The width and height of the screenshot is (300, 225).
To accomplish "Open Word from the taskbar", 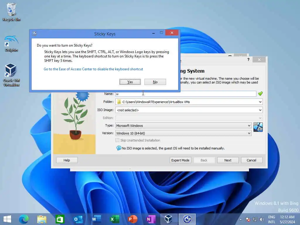I will [x=96, y=219].
